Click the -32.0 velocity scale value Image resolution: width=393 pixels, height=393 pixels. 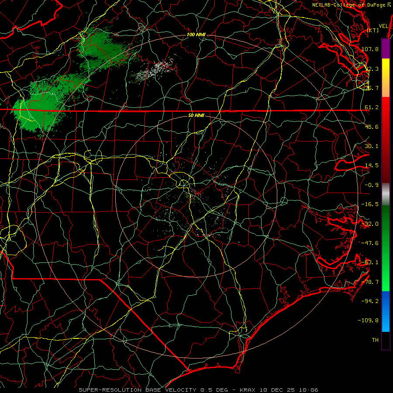point(370,224)
